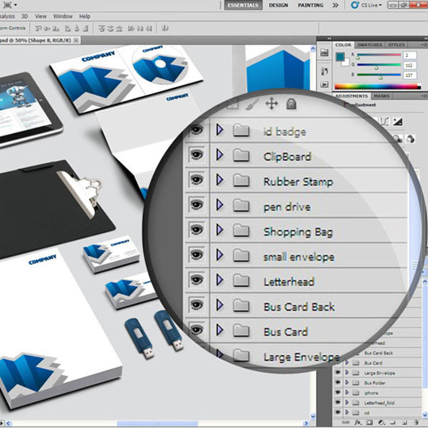The height and width of the screenshot is (428, 428).
Task: Add a Channel Mixer adjustment
Action: pyautogui.click(x=410, y=139)
